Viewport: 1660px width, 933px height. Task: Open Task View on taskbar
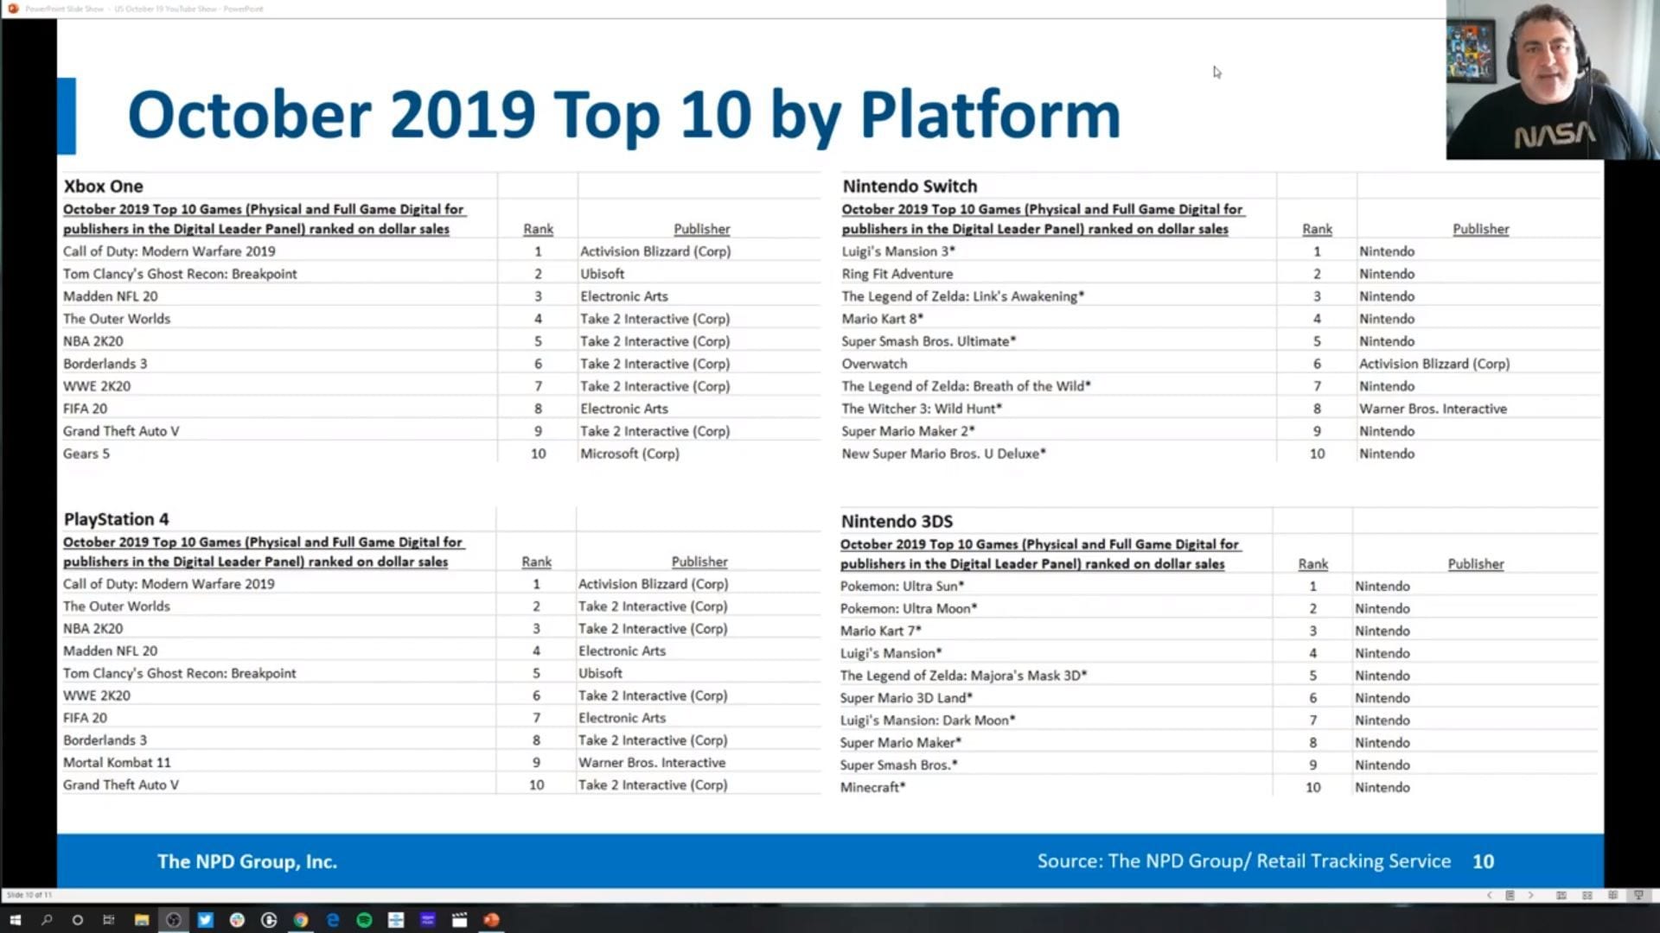click(x=109, y=920)
